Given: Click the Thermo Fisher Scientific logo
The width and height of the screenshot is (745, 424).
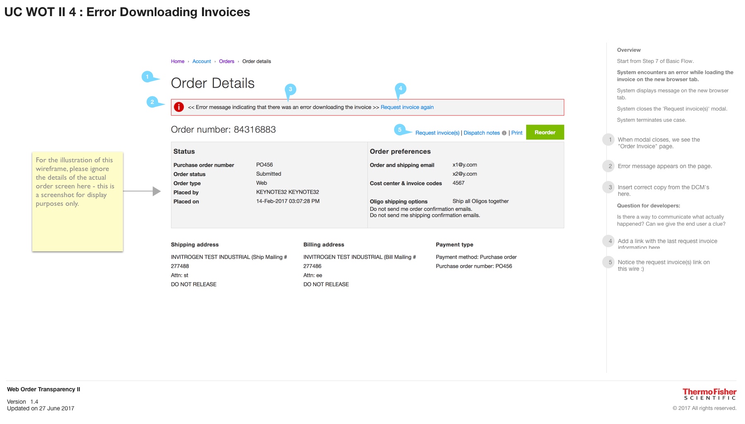Looking at the screenshot, I should click(709, 394).
